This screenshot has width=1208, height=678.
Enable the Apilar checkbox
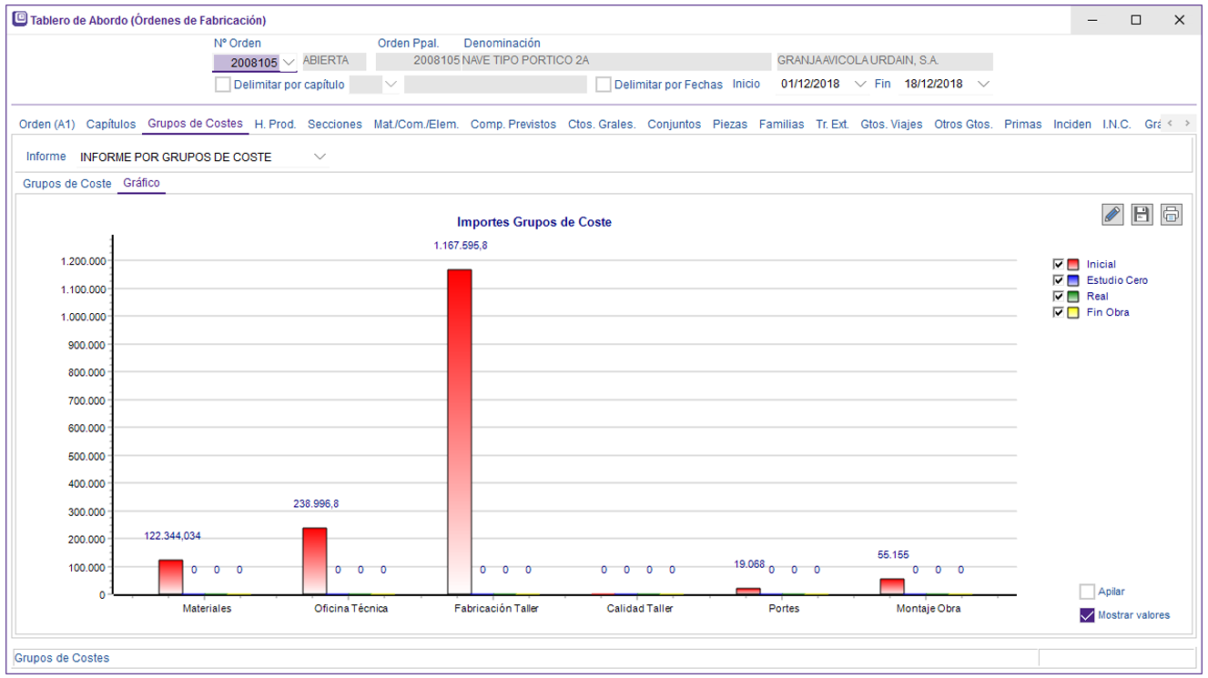click(1086, 592)
